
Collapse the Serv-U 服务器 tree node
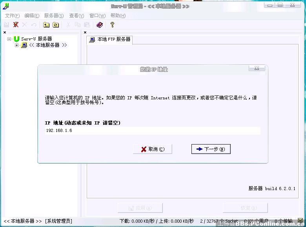[9, 39]
